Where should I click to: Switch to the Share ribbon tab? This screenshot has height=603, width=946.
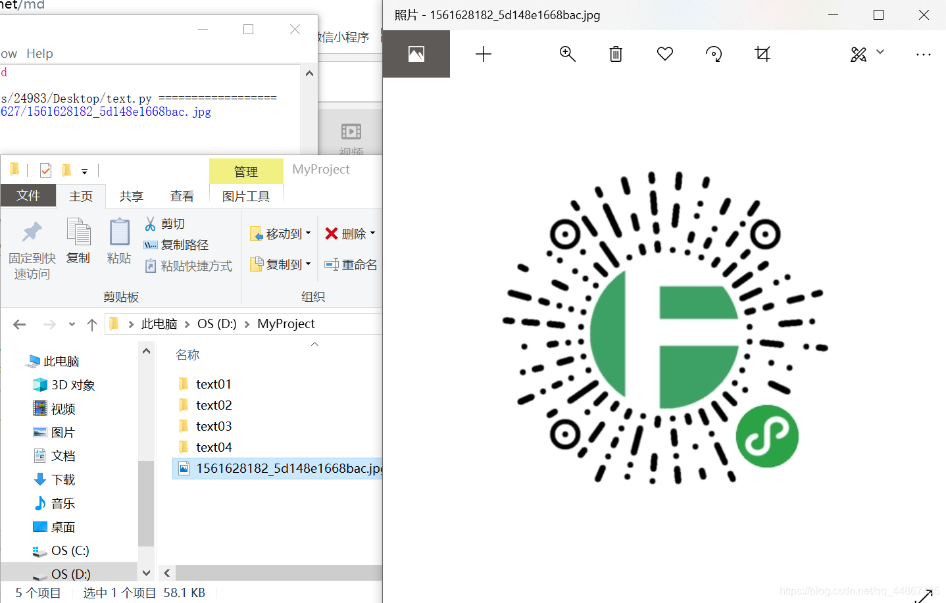tap(132, 196)
